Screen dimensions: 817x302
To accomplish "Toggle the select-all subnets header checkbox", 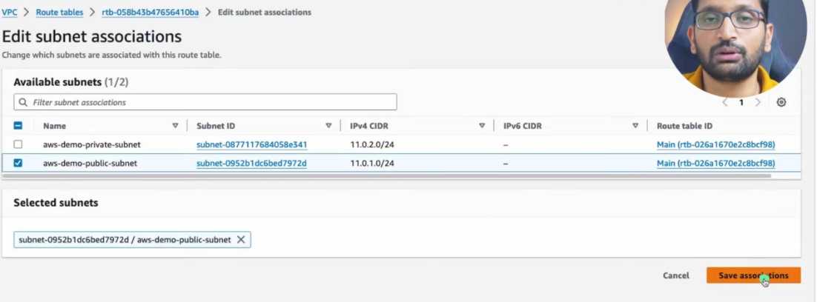I will click(x=19, y=126).
